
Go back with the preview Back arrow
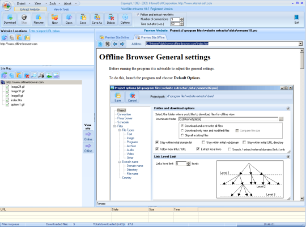pos(115,44)
